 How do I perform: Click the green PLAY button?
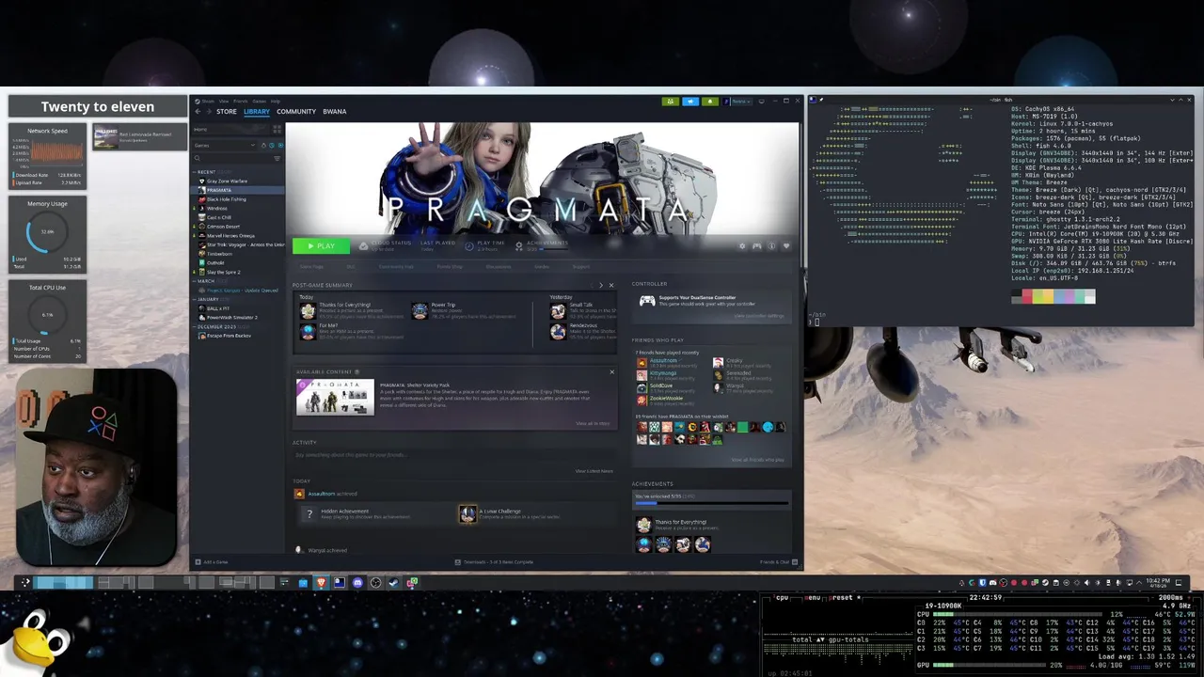point(321,246)
